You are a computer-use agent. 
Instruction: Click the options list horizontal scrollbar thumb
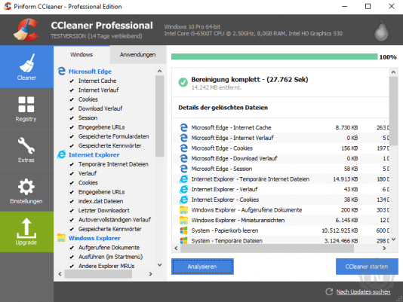[x=98, y=274]
